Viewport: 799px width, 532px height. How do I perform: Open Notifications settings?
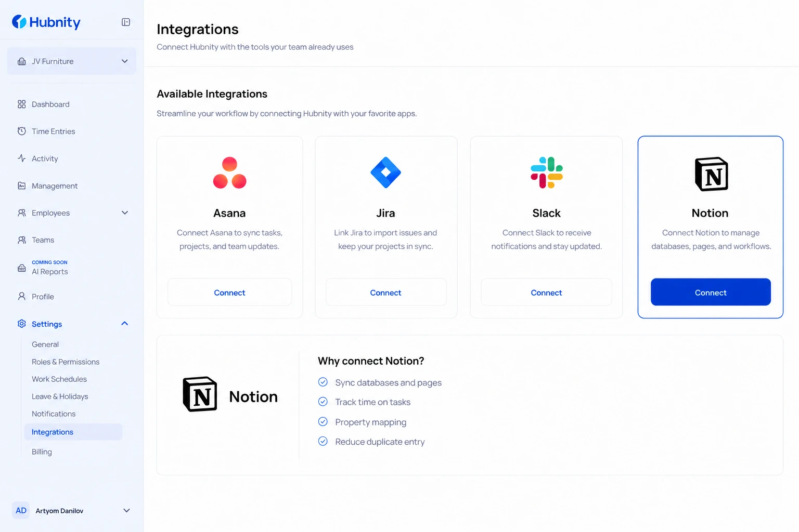point(54,414)
